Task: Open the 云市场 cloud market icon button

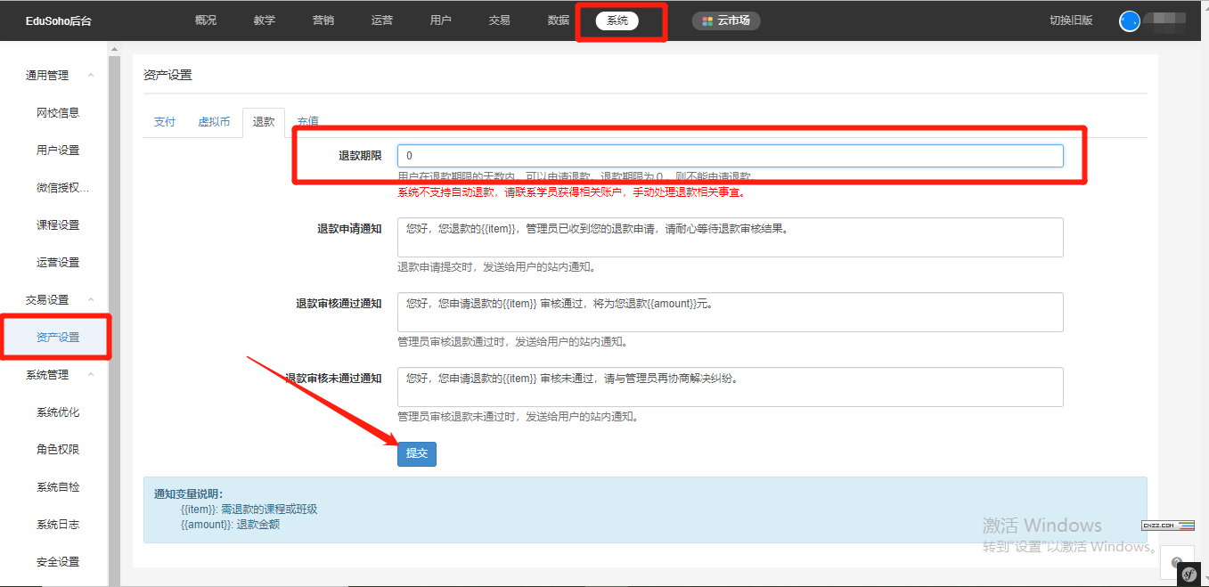Action: pyautogui.click(x=725, y=20)
